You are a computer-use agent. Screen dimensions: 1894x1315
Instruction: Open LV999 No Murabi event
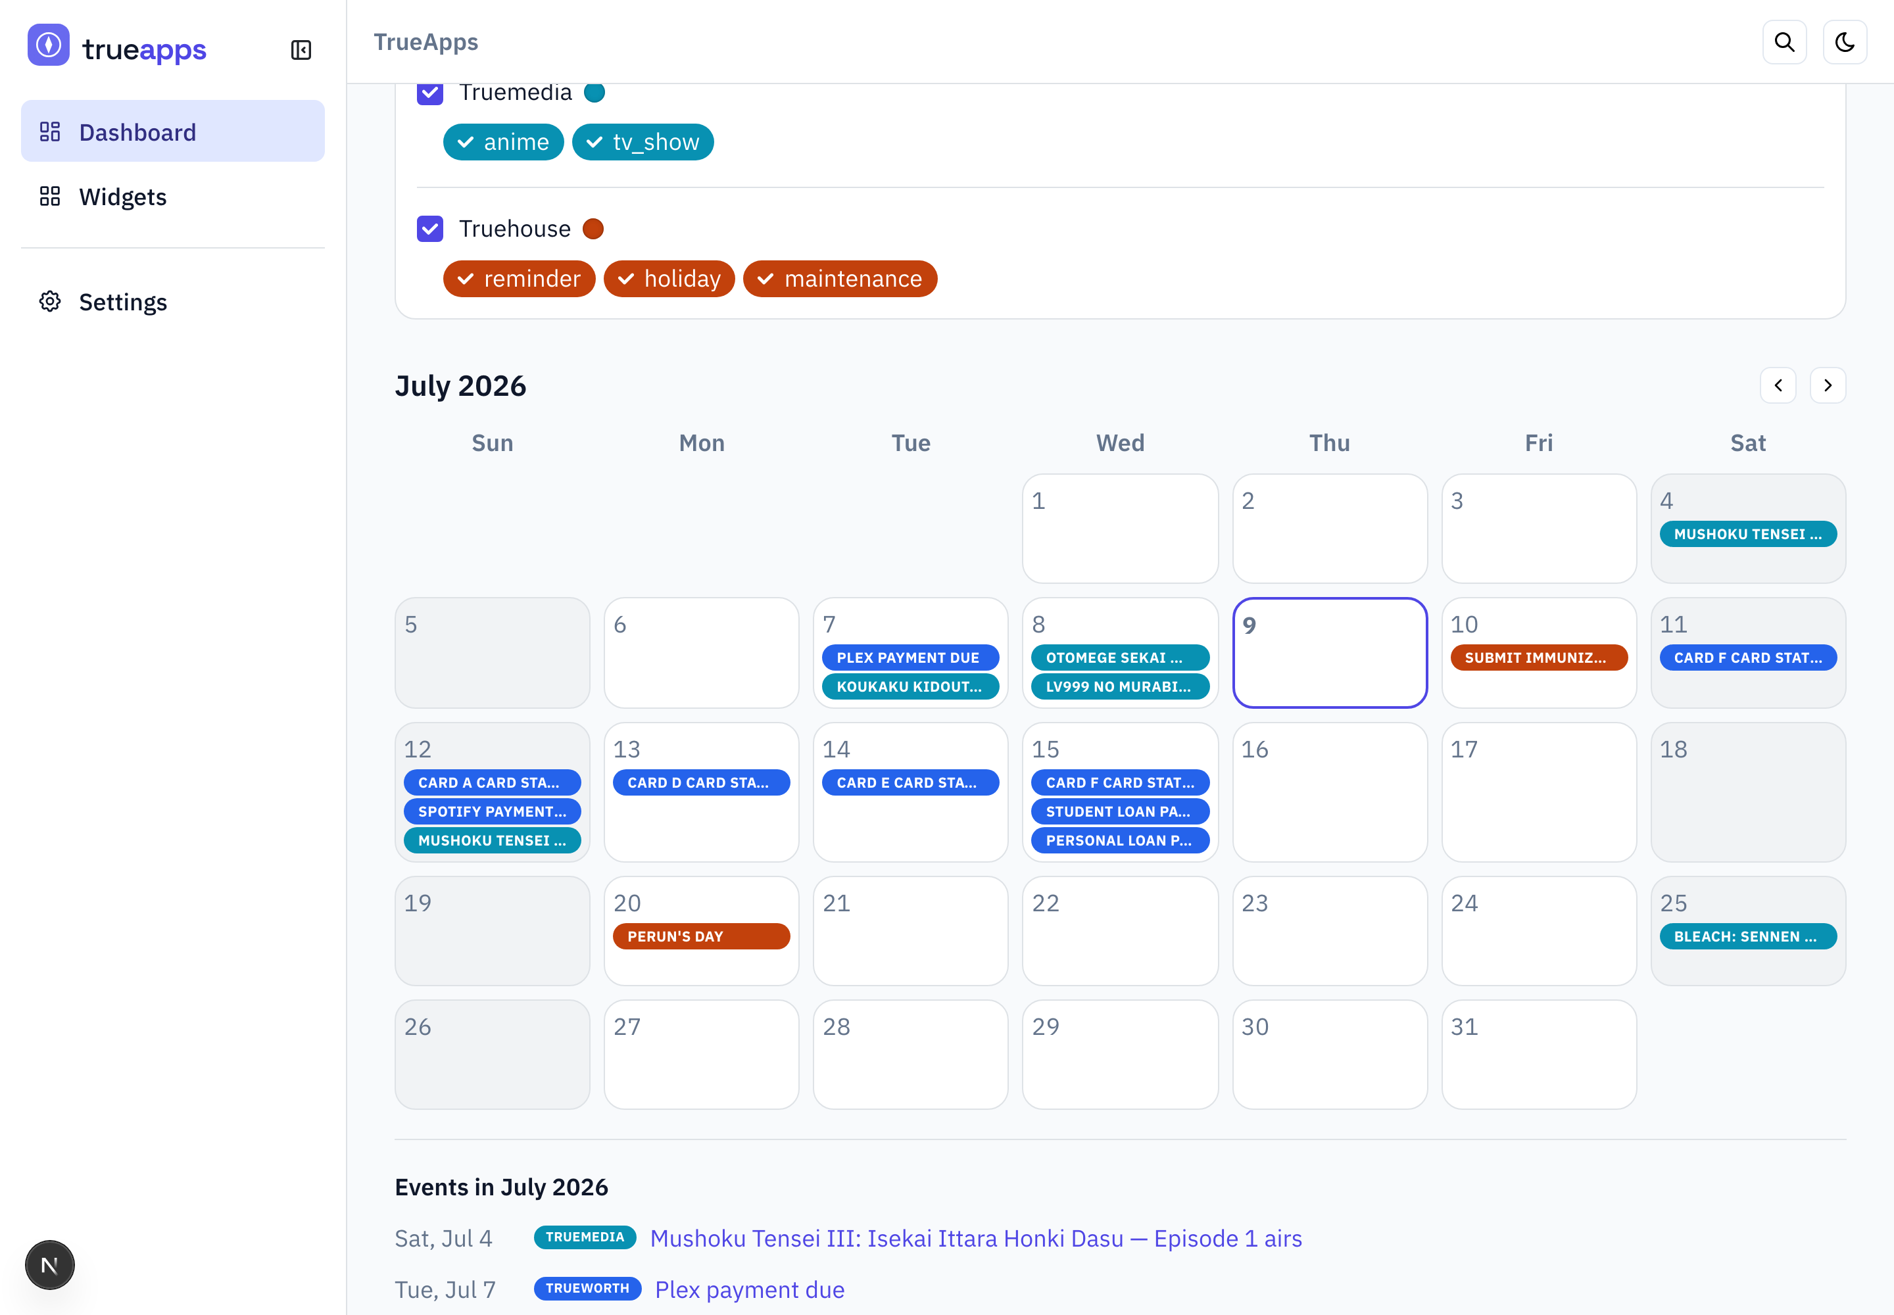tap(1120, 686)
